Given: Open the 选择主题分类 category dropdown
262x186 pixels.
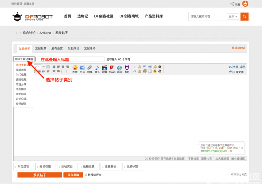Looking at the screenshot, I should click(24, 59).
